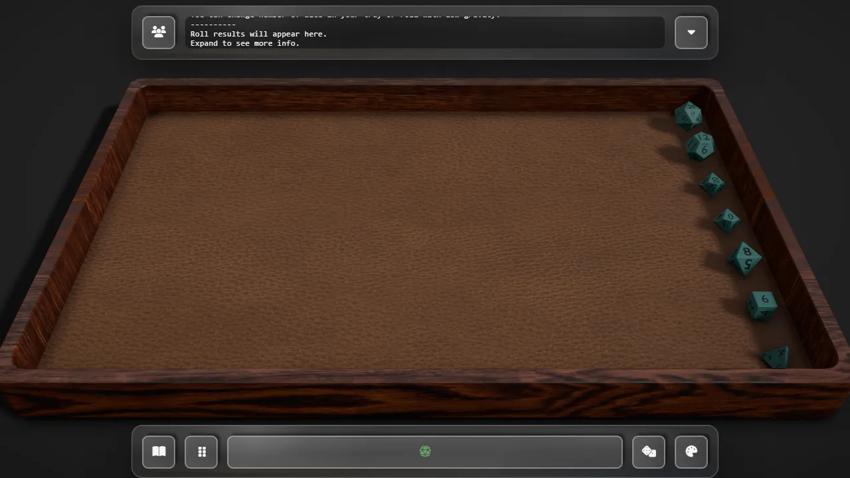Select the six-sided cube die

[x=762, y=305]
